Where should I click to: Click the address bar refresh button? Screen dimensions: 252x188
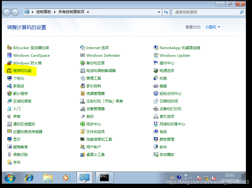tap(166, 12)
